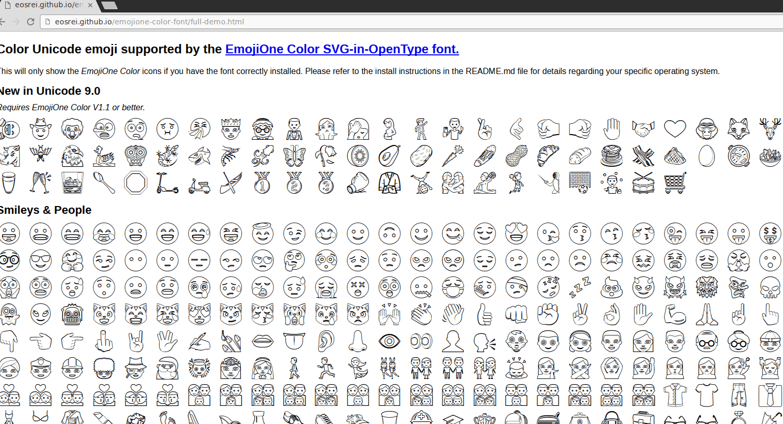Select the drum emoji
Screen dimensions: 783x424
(x=643, y=183)
